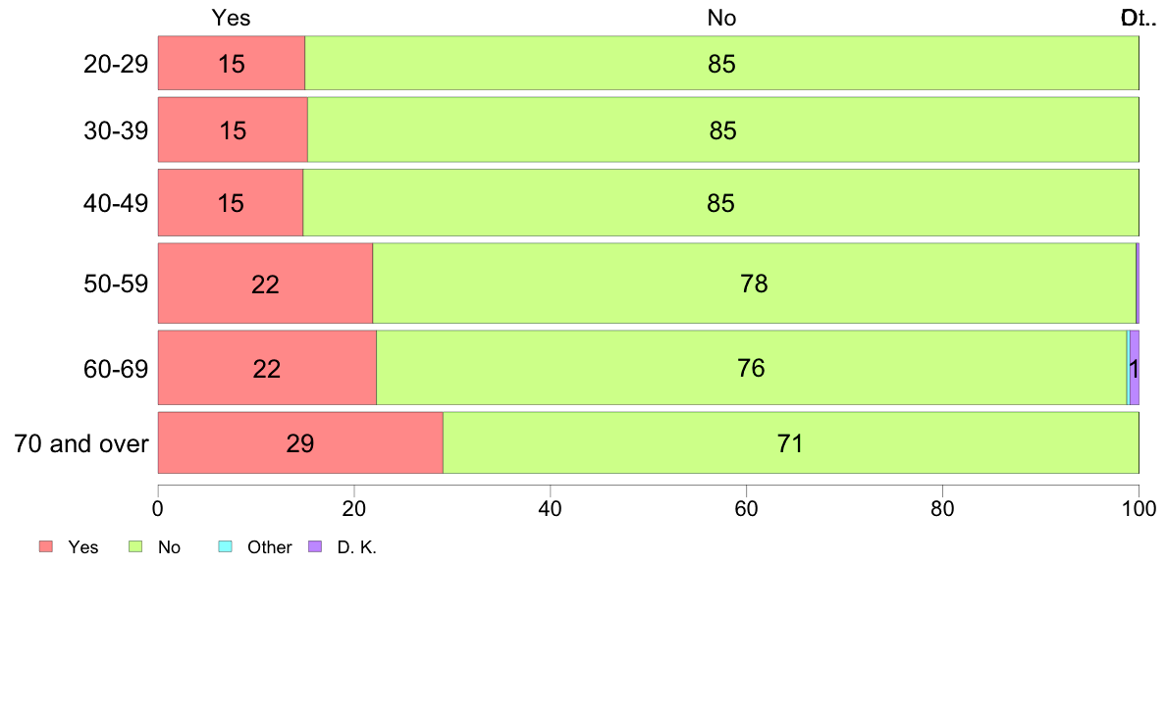Click the green No legend swatch
Viewport: 1166px width, 722px height.
(135, 546)
